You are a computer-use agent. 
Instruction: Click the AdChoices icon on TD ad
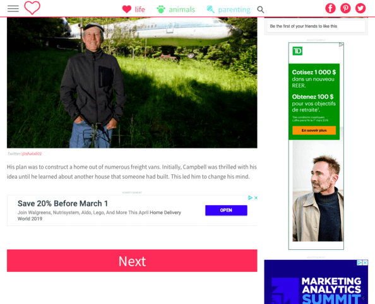pos(341,45)
